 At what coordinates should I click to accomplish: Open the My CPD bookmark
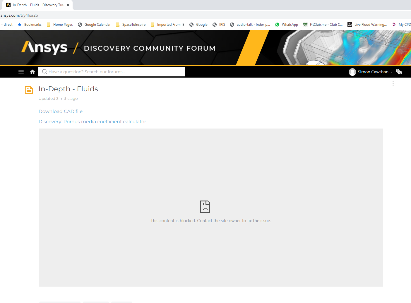(402, 25)
